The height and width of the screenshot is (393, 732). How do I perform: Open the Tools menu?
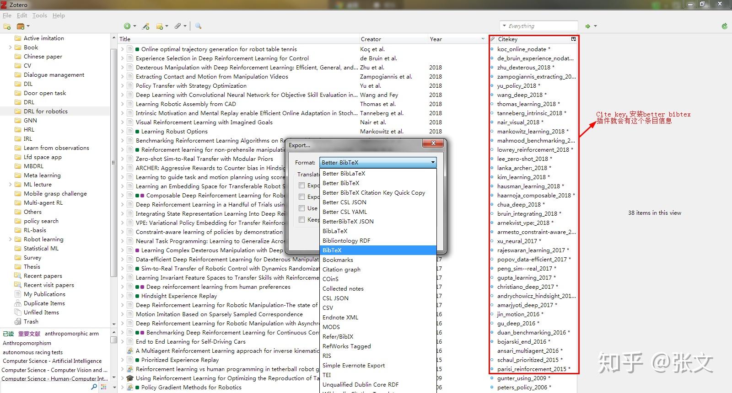(40, 16)
